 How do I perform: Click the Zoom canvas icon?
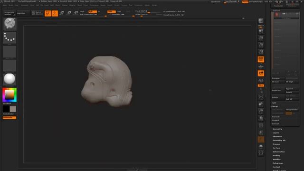click(x=261, y=38)
